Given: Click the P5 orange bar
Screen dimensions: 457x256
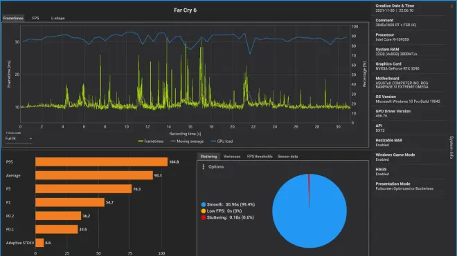Looking at the screenshot, I should (83, 189).
